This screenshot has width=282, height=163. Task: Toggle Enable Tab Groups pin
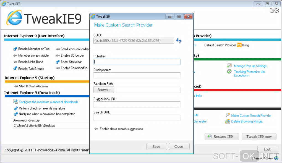pos(15,69)
